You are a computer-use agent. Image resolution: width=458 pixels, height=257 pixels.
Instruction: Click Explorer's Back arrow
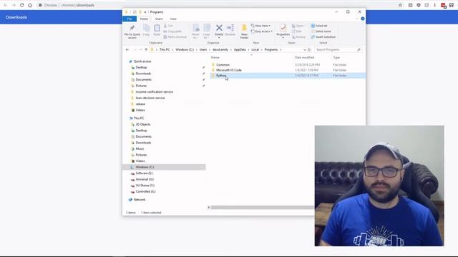[x=127, y=50]
